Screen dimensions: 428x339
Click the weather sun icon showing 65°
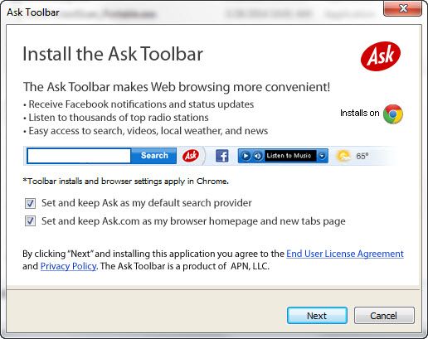[343, 156]
